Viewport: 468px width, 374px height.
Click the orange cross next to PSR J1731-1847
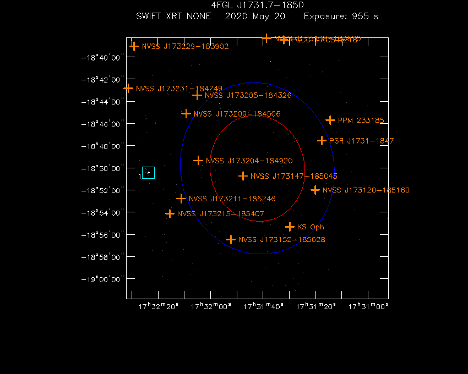pyautogui.click(x=322, y=140)
